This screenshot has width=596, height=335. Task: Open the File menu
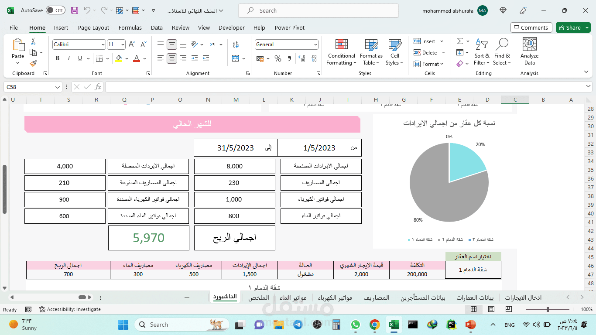pos(14,27)
